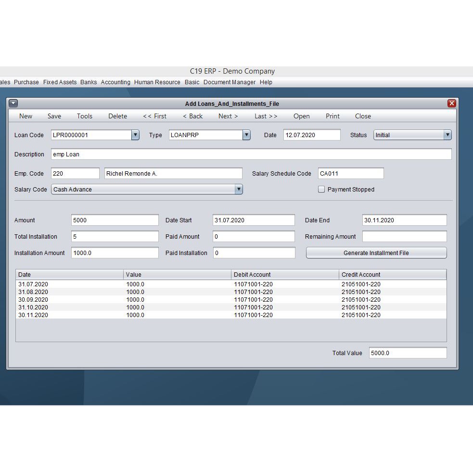Viewport: 473px width, 473px height.
Task: Click the Salary Schedule Code field CA011
Action: (351, 173)
